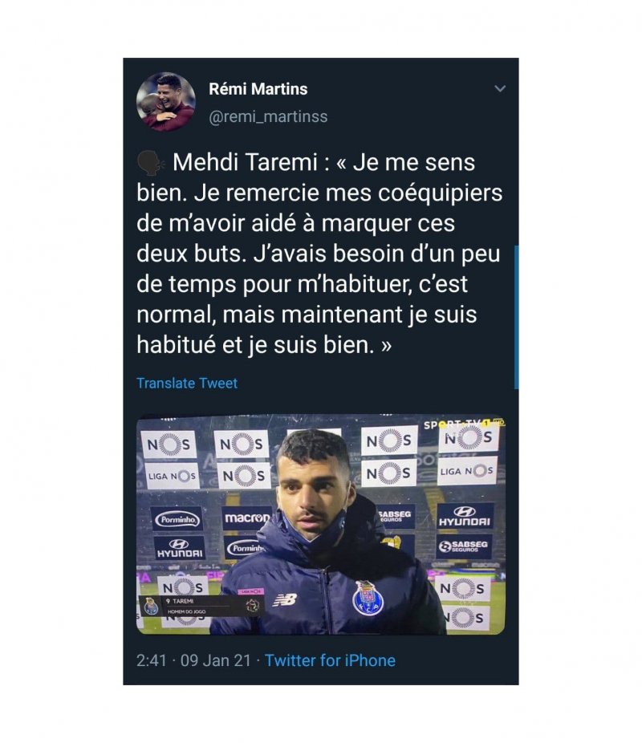Open the @remi_martinss handle
This screenshot has height=743, width=642.
click(x=268, y=116)
